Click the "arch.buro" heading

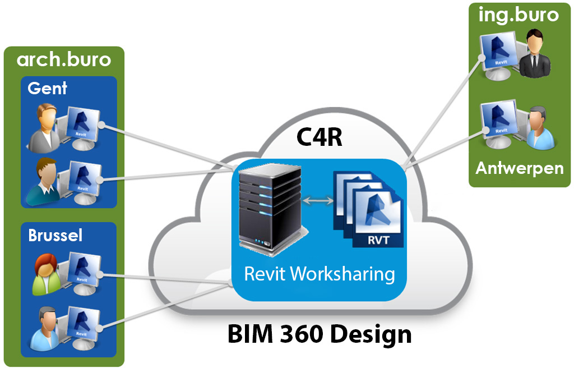point(64,59)
